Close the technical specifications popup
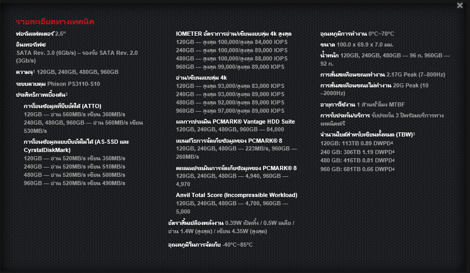The width and height of the screenshot is (470, 273). [460, 6]
